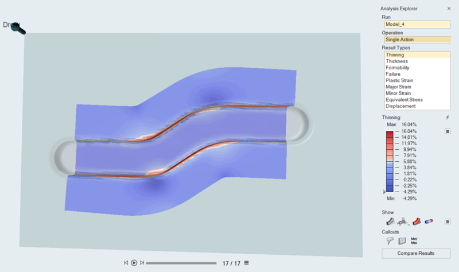Open the Run dropdown showing Model_4
The image size is (459, 272).
pos(417,25)
